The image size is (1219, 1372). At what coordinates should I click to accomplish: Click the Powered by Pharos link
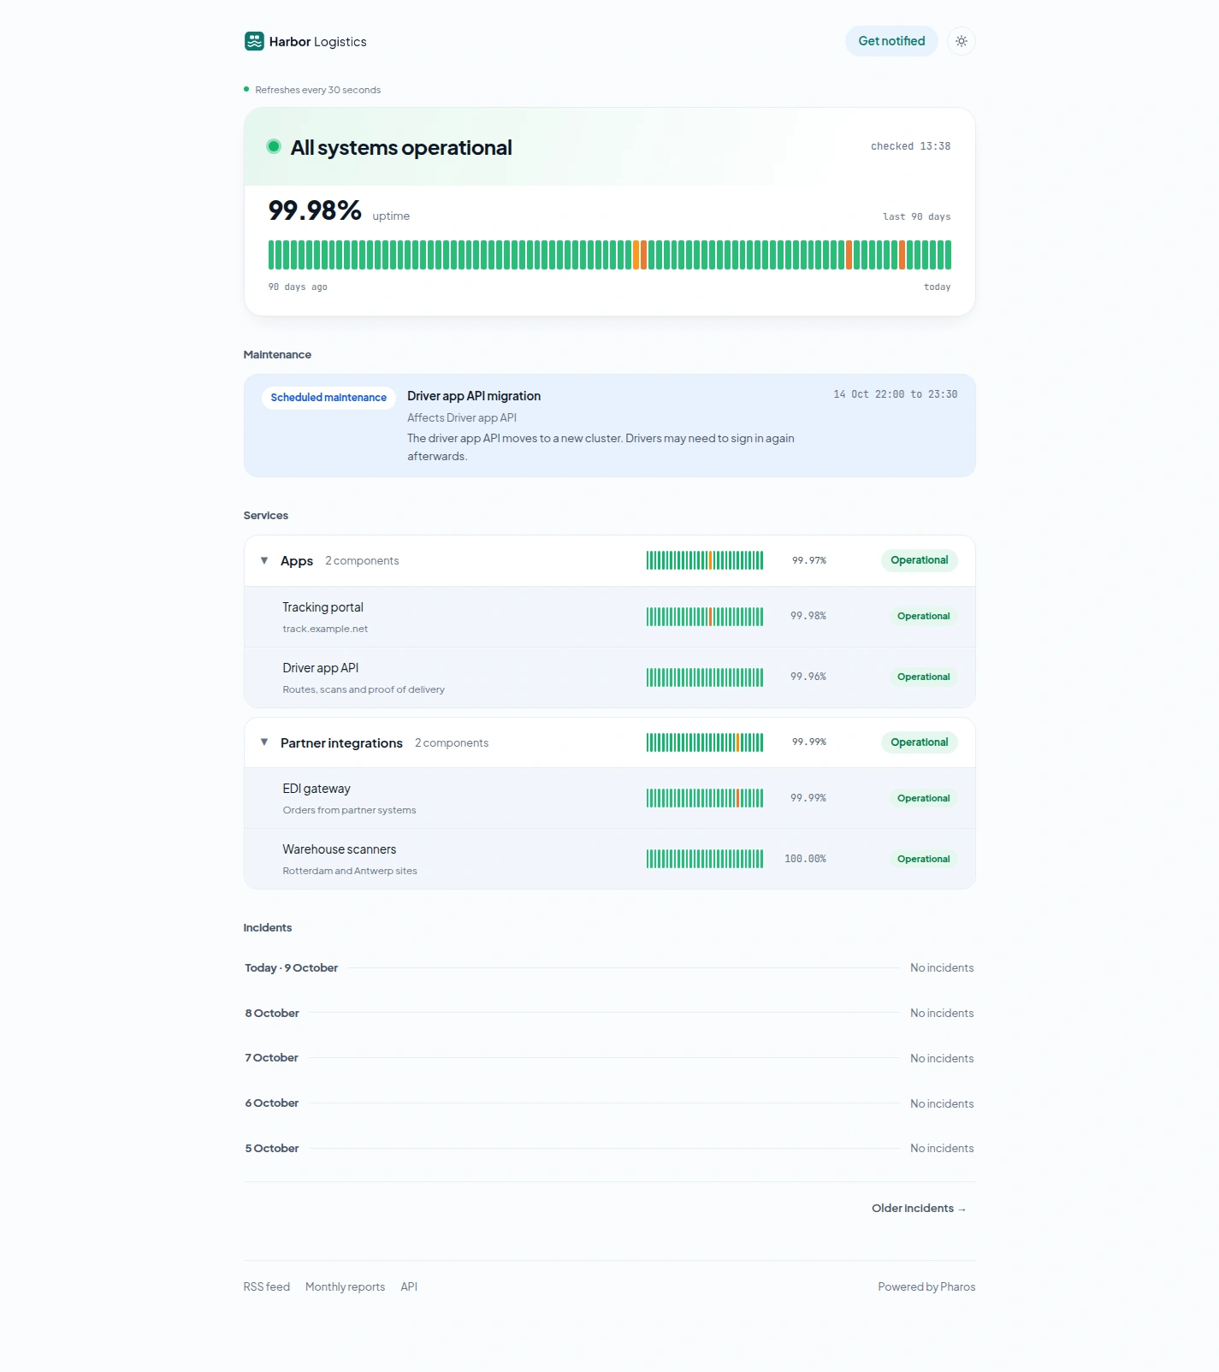coord(926,1286)
